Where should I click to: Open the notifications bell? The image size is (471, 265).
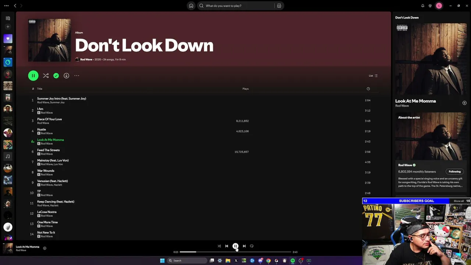[x=423, y=6]
